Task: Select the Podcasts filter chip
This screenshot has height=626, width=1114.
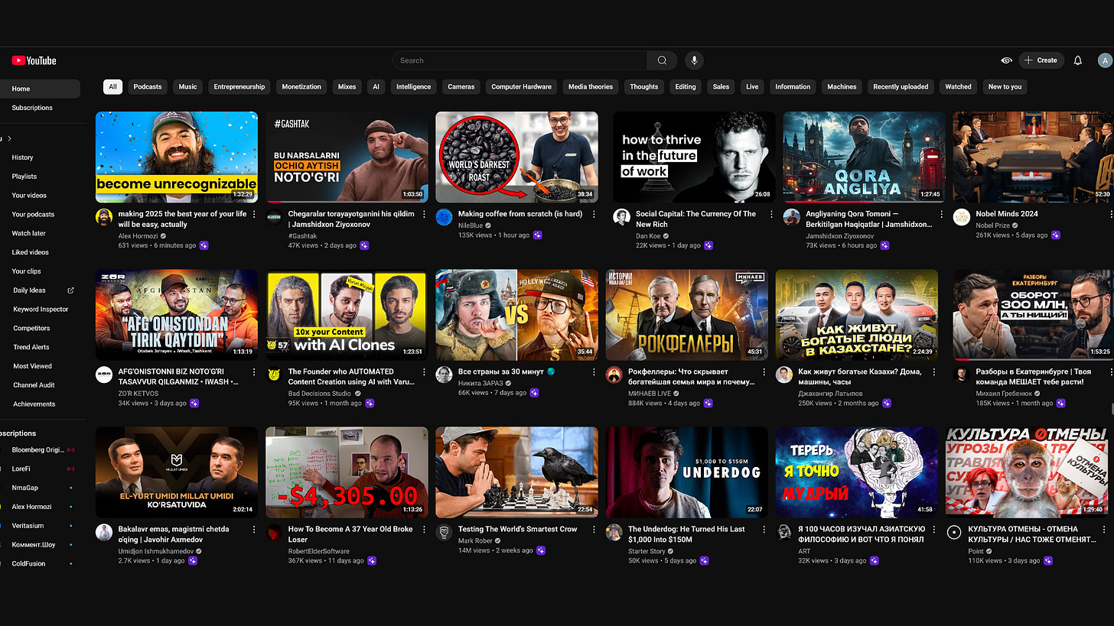Action: click(x=148, y=87)
